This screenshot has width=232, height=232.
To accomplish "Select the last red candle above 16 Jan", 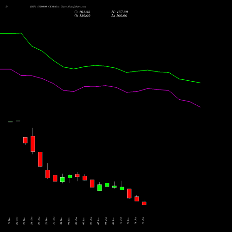I will pos(144,203).
